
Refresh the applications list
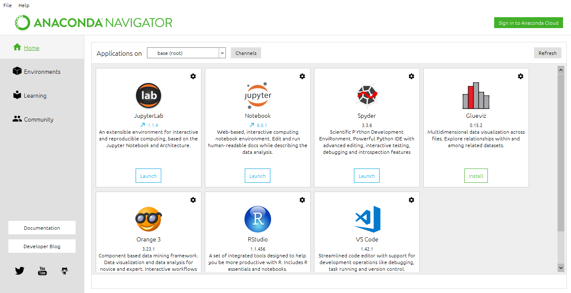click(x=547, y=53)
